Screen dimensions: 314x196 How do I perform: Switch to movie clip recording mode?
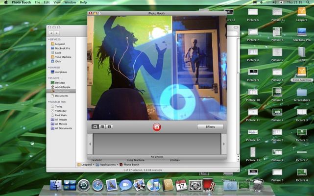109,126
